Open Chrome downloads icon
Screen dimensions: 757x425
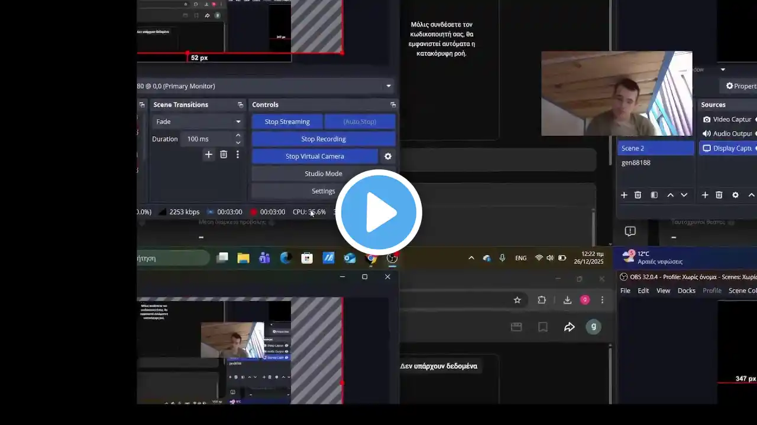coord(567,300)
